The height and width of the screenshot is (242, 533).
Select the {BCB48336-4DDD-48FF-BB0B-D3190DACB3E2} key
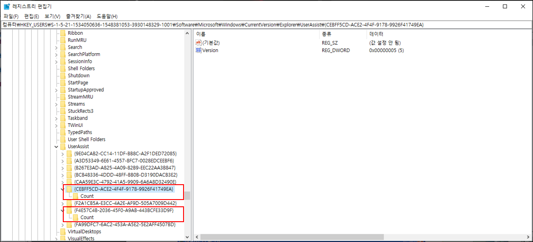[x=125, y=175]
